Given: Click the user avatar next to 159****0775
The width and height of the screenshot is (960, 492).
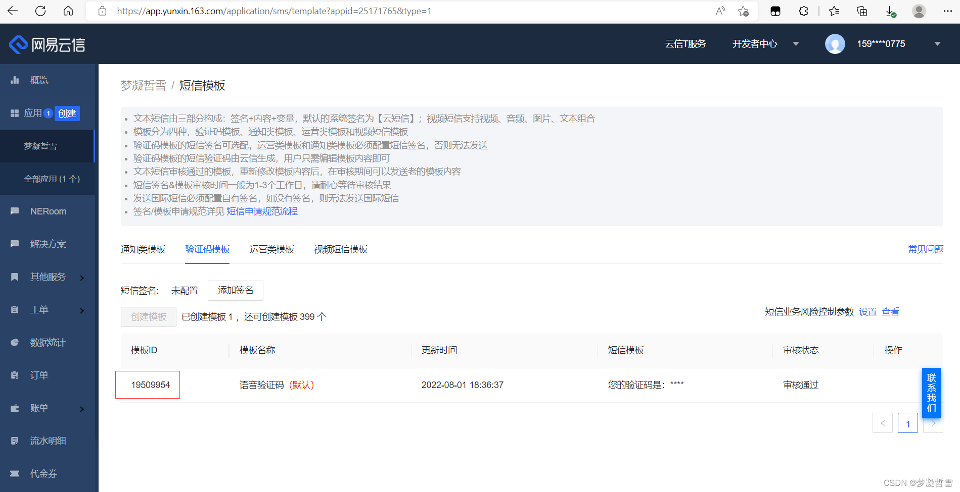Looking at the screenshot, I should pos(835,44).
